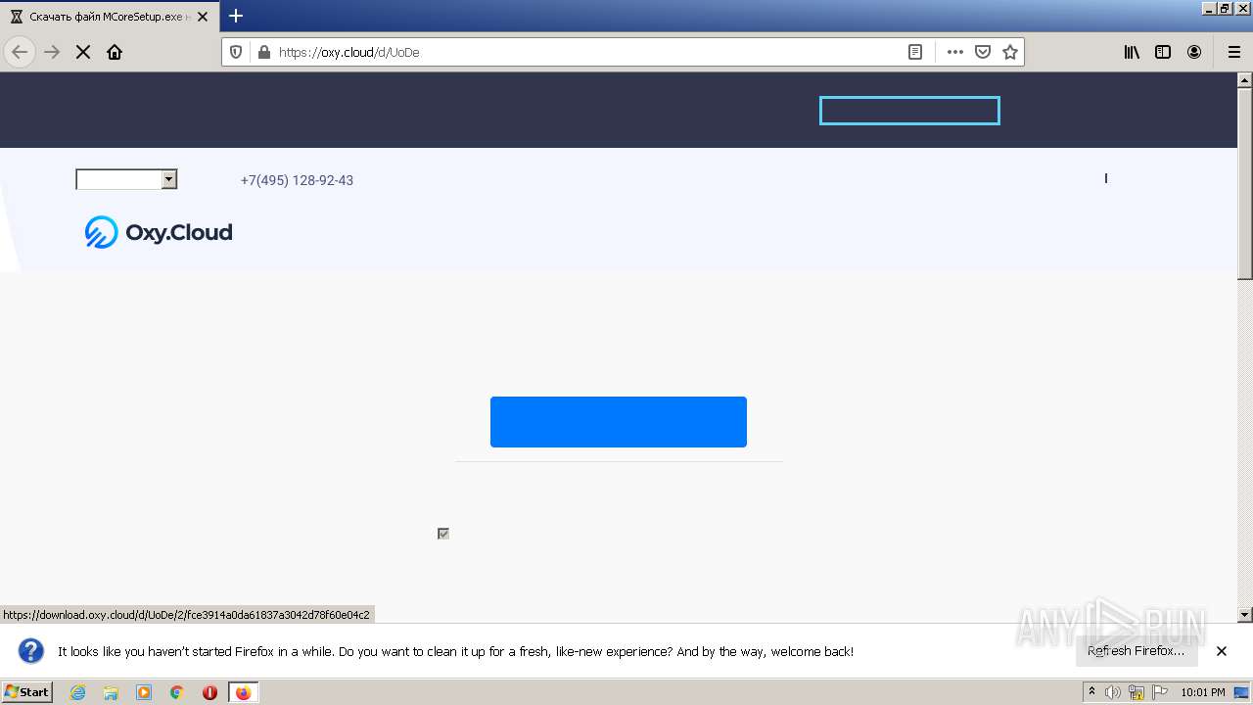
Task: Open media player from taskbar
Action: point(144,692)
